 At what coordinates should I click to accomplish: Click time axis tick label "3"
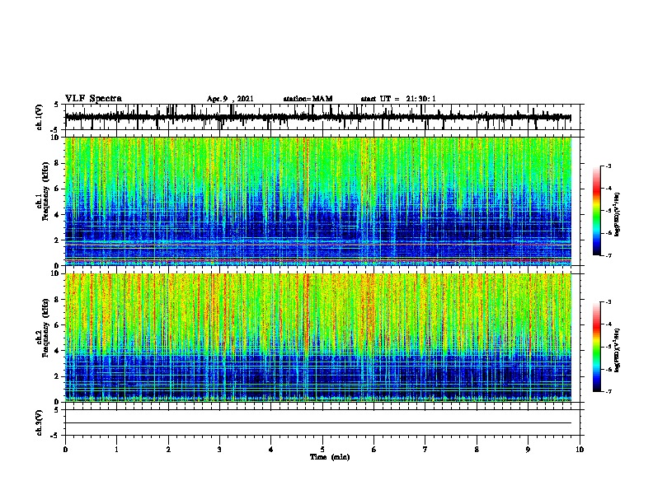[x=219, y=450]
